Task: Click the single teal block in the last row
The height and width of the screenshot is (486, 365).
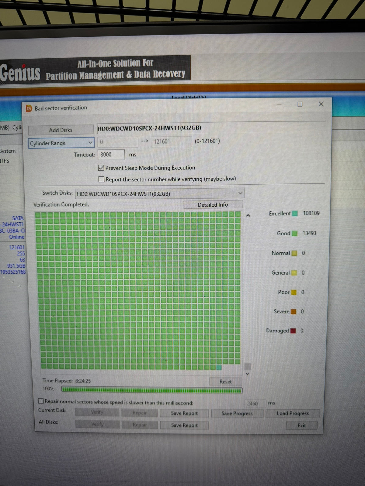Action: pyautogui.click(x=219, y=367)
